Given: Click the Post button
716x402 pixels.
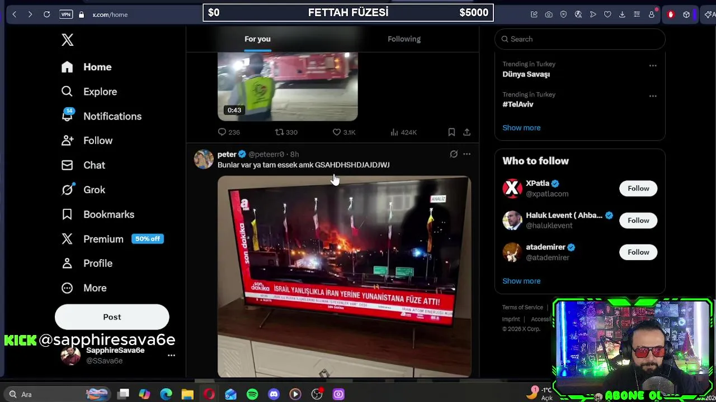Looking at the screenshot, I should click(x=112, y=317).
